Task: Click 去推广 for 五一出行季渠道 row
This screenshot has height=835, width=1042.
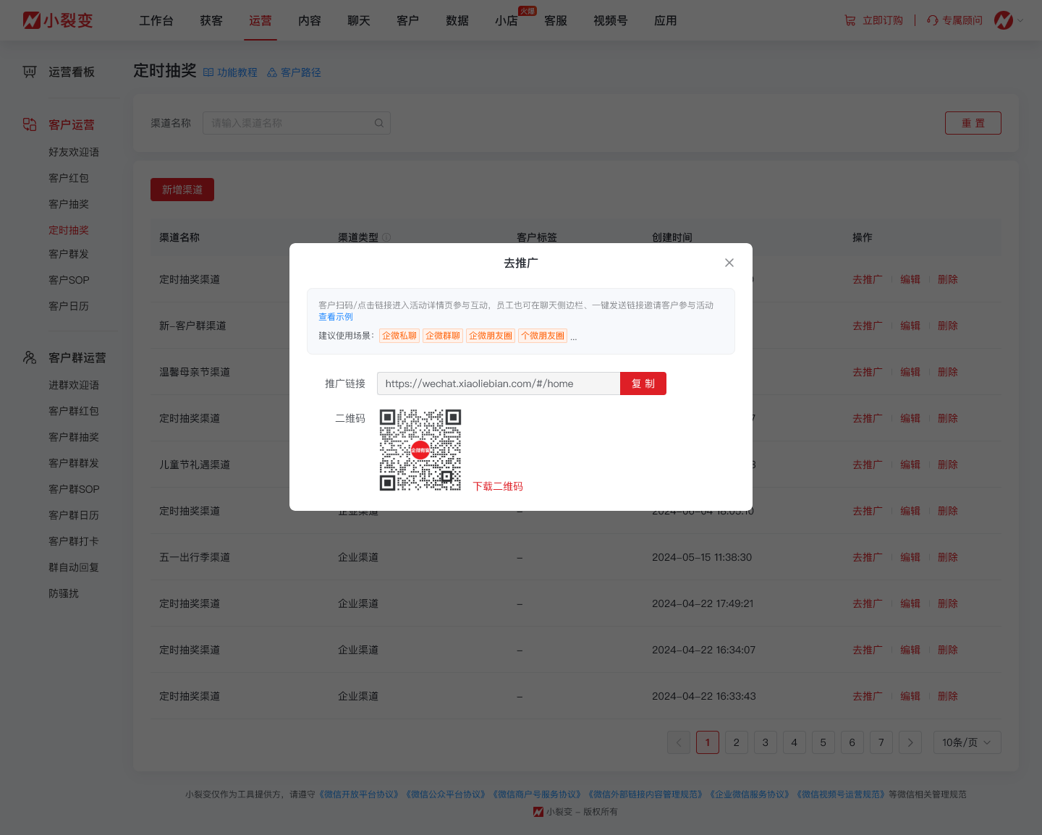Action: (x=867, y=557)
